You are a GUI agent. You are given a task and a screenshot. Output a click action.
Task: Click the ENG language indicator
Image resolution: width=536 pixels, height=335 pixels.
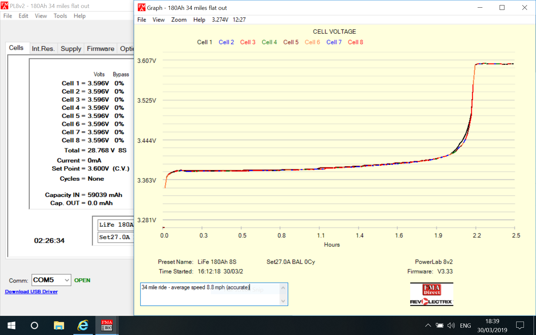point(465,325)
